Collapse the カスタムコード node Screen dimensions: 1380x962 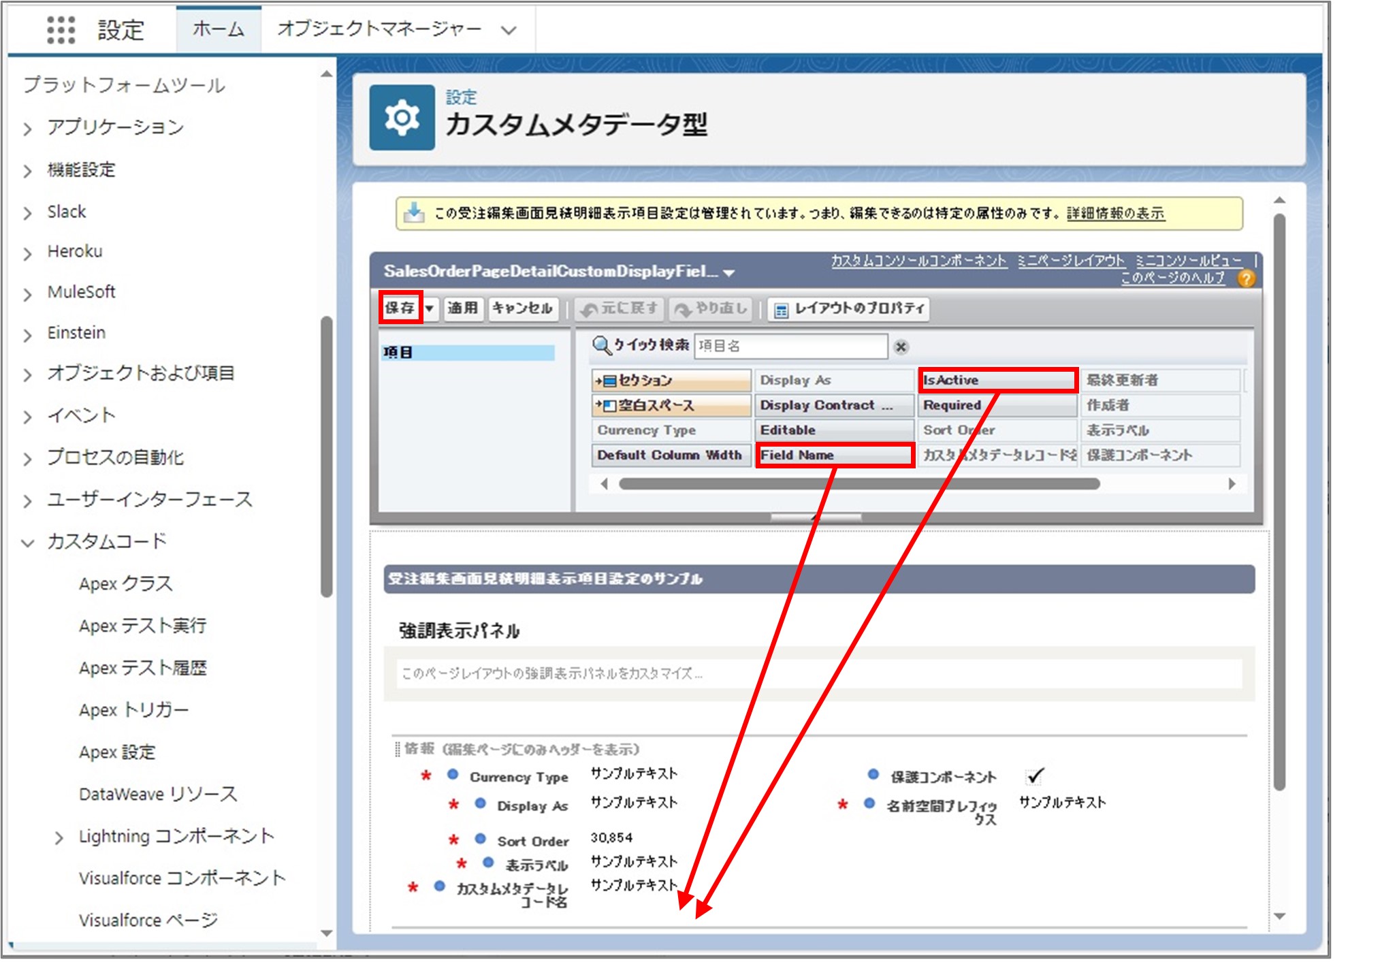pos(27,543)
